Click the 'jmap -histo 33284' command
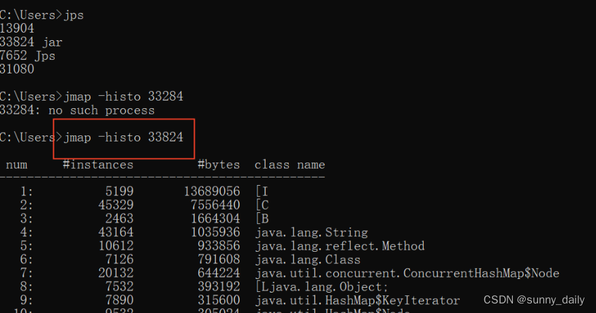The image size is (596, 313). coord(123,97)
